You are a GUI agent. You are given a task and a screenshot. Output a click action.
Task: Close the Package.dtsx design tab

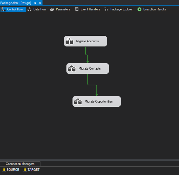(40, 3)
